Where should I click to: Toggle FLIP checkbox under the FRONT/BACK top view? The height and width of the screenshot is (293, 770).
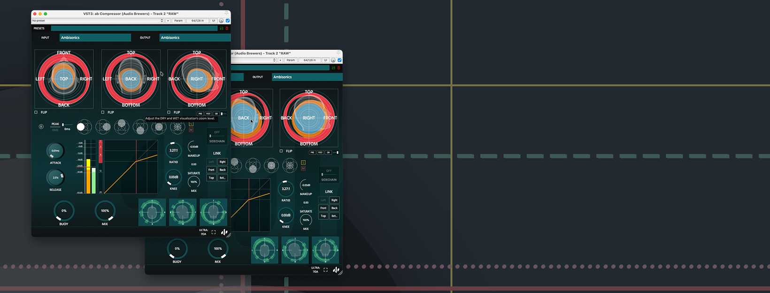coord(36,112)
